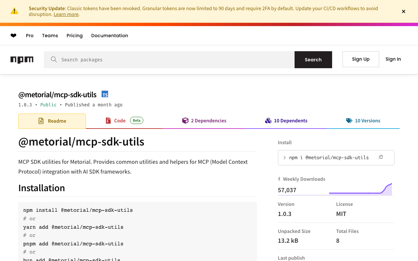Follow the Learn more link
The image size is (418, 261).
66,14
